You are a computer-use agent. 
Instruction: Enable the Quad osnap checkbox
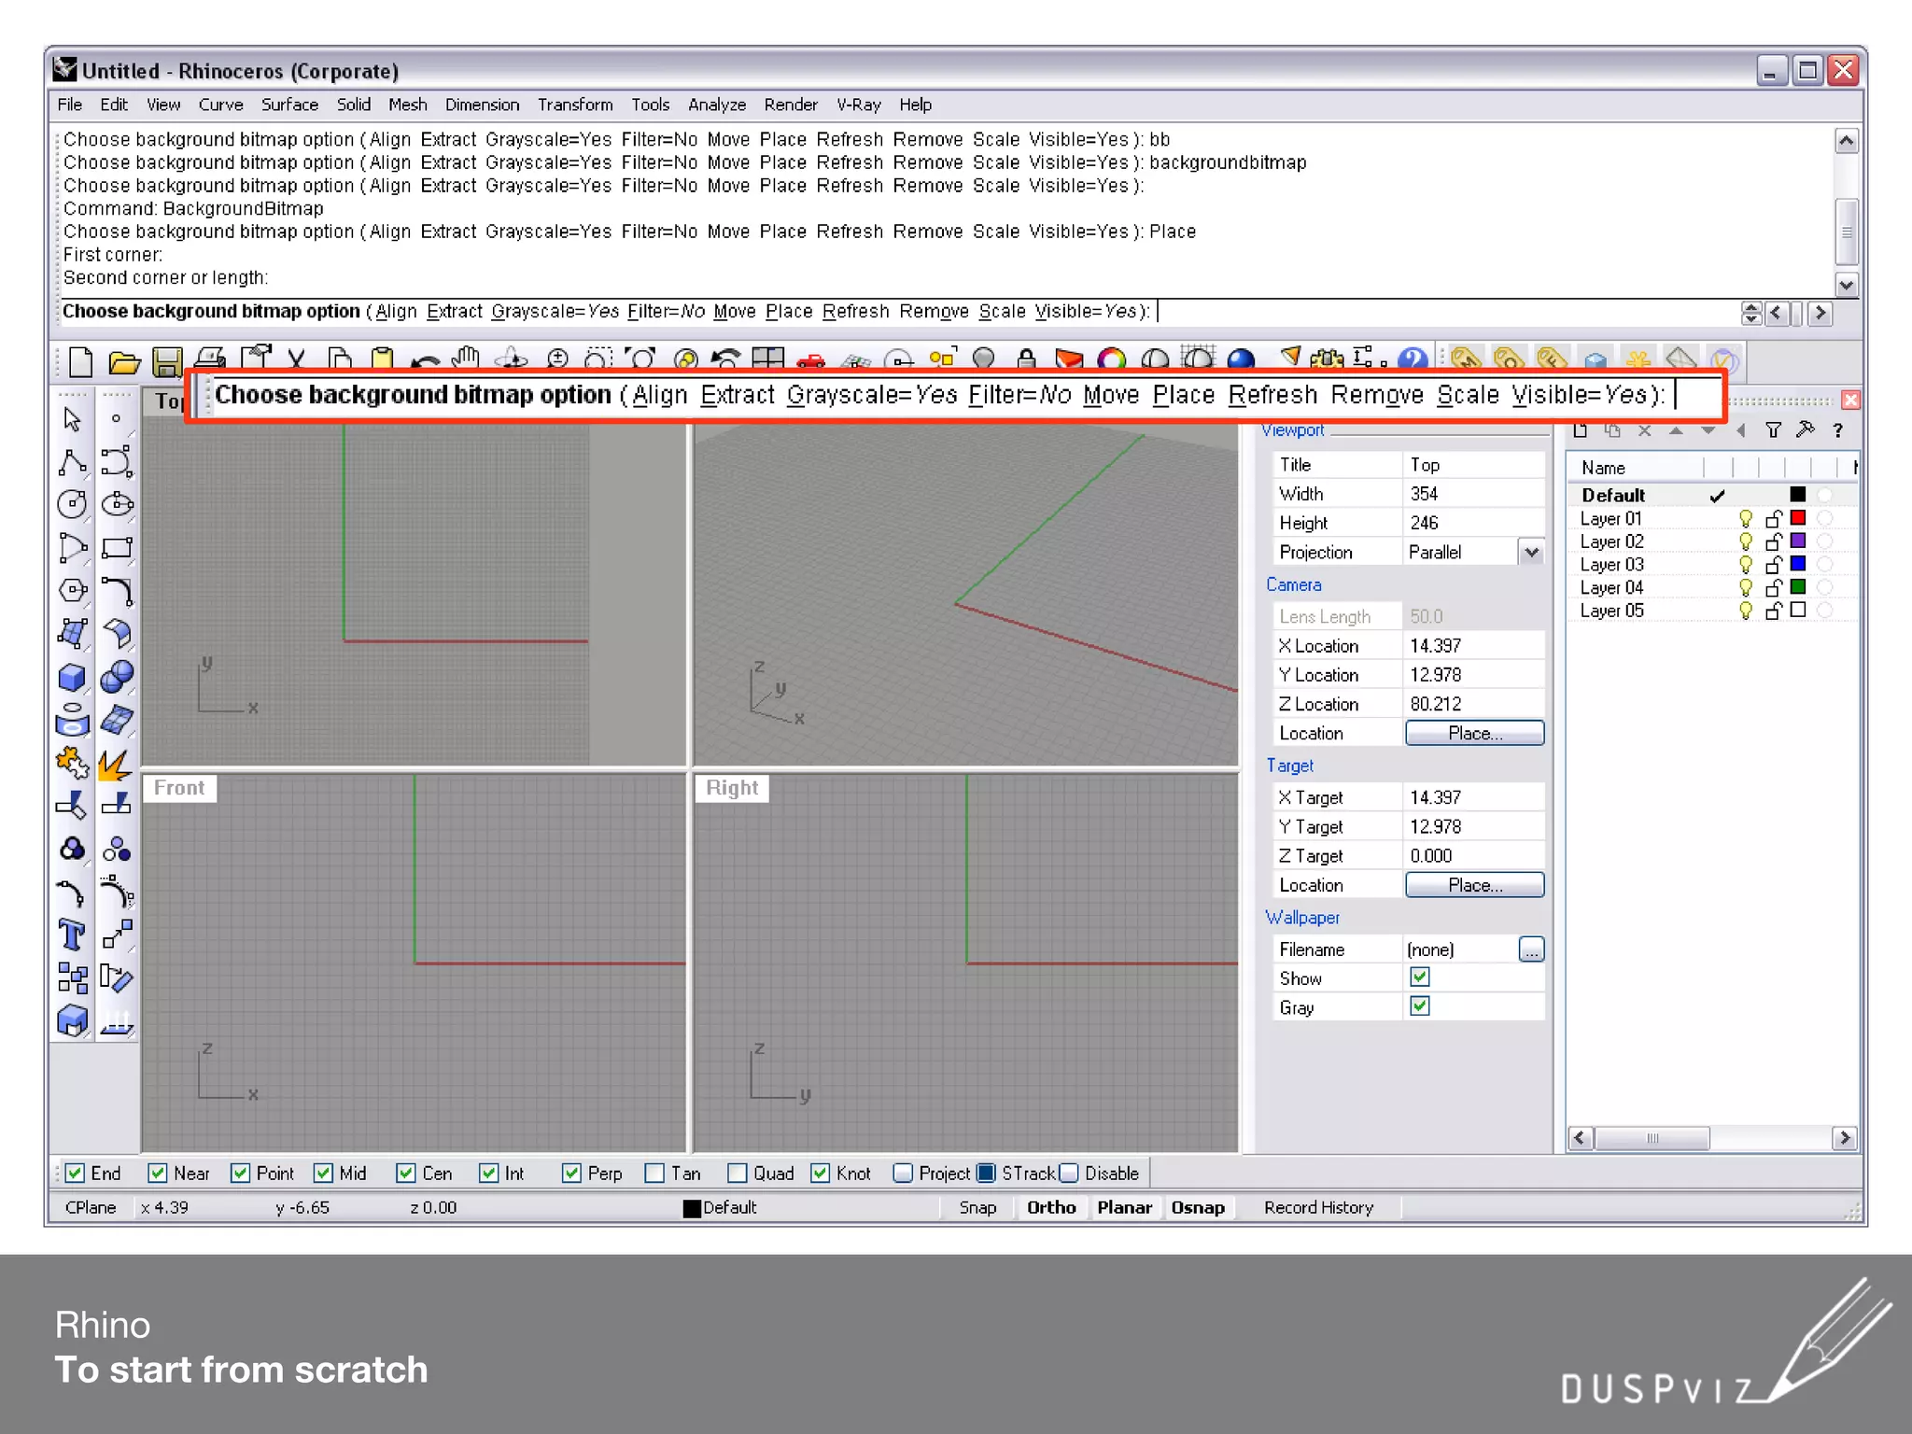(738, 1174)
